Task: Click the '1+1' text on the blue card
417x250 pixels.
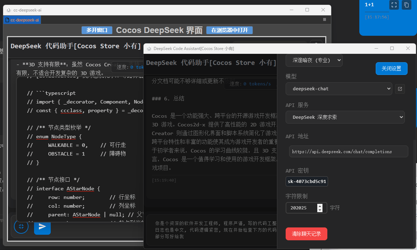Action: click(369, 5)
